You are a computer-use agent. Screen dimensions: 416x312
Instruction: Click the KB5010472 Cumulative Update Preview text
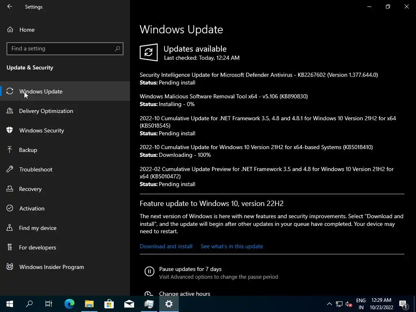(266, 173)
